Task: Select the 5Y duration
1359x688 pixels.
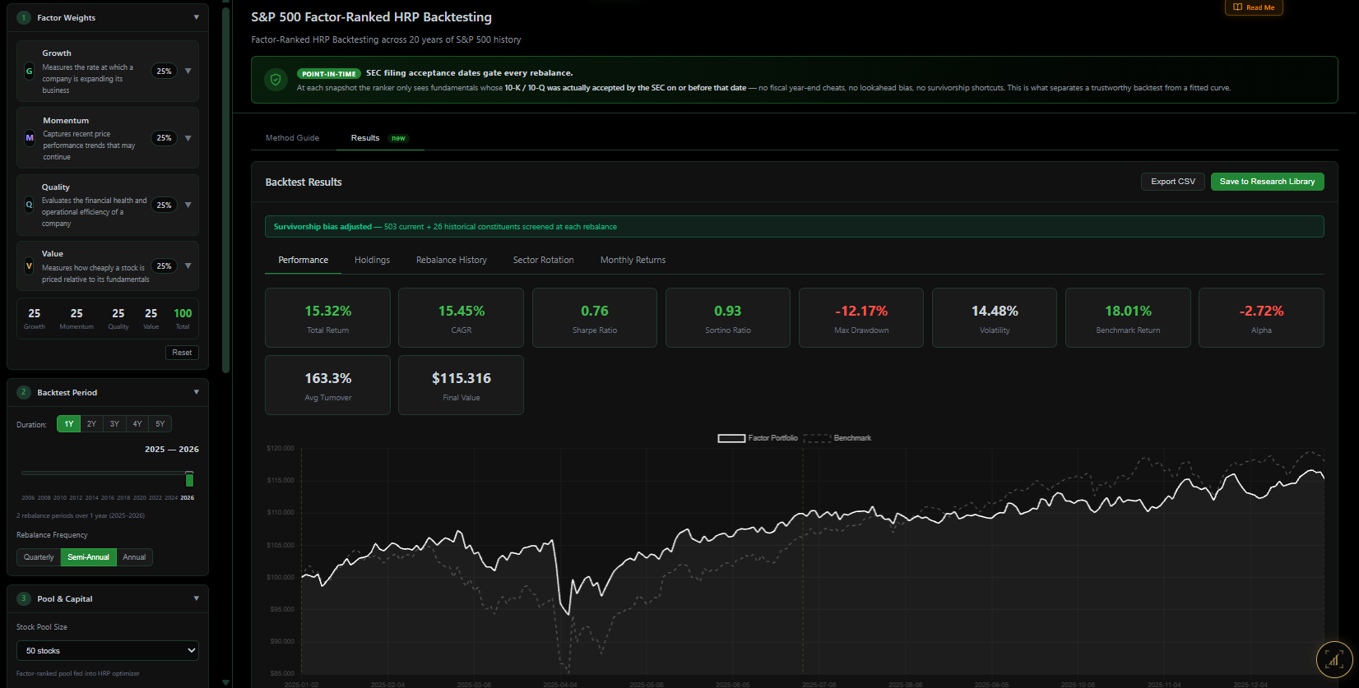Action: tap(160, 424)
